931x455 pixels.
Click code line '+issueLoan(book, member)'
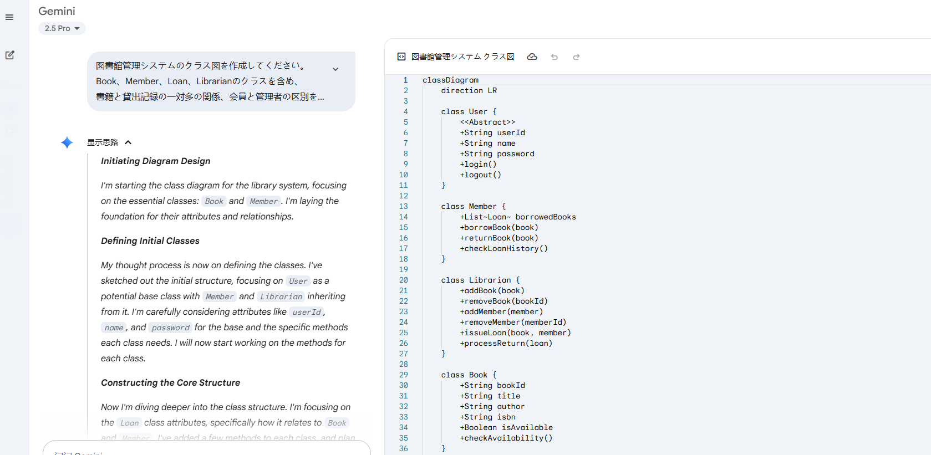[515, 333]
